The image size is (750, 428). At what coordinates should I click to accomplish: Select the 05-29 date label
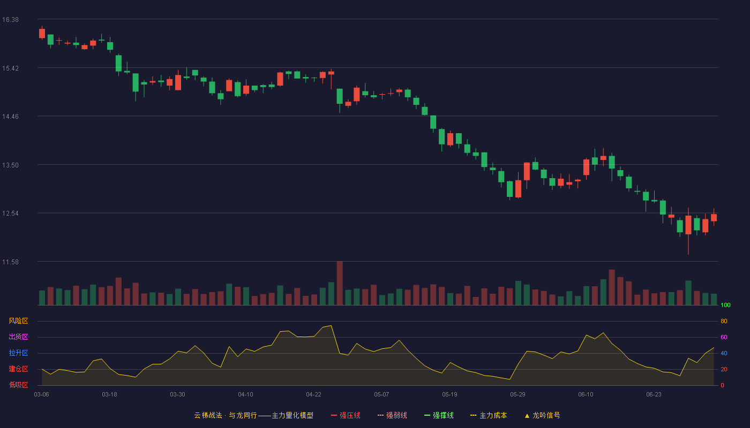coord(517,394)
